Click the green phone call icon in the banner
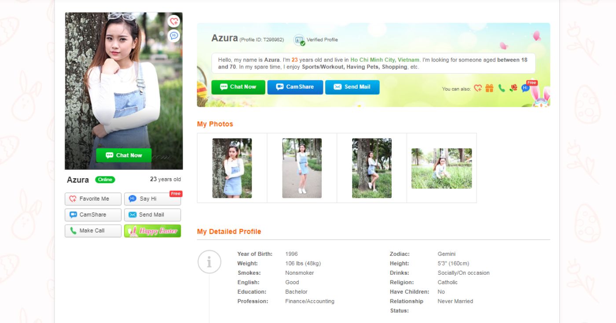 tap(501, 88)
